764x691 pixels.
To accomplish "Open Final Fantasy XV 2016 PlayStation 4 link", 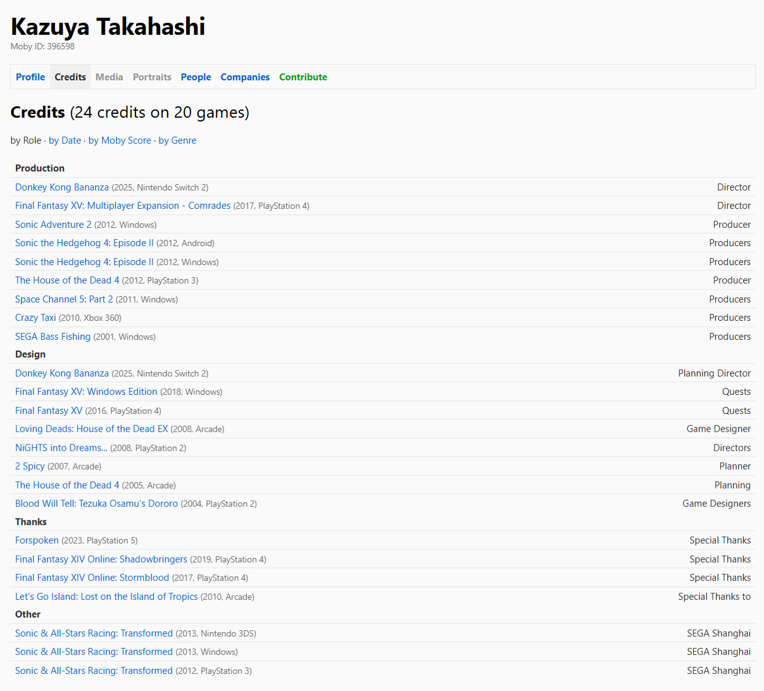I will coord(49,411).
